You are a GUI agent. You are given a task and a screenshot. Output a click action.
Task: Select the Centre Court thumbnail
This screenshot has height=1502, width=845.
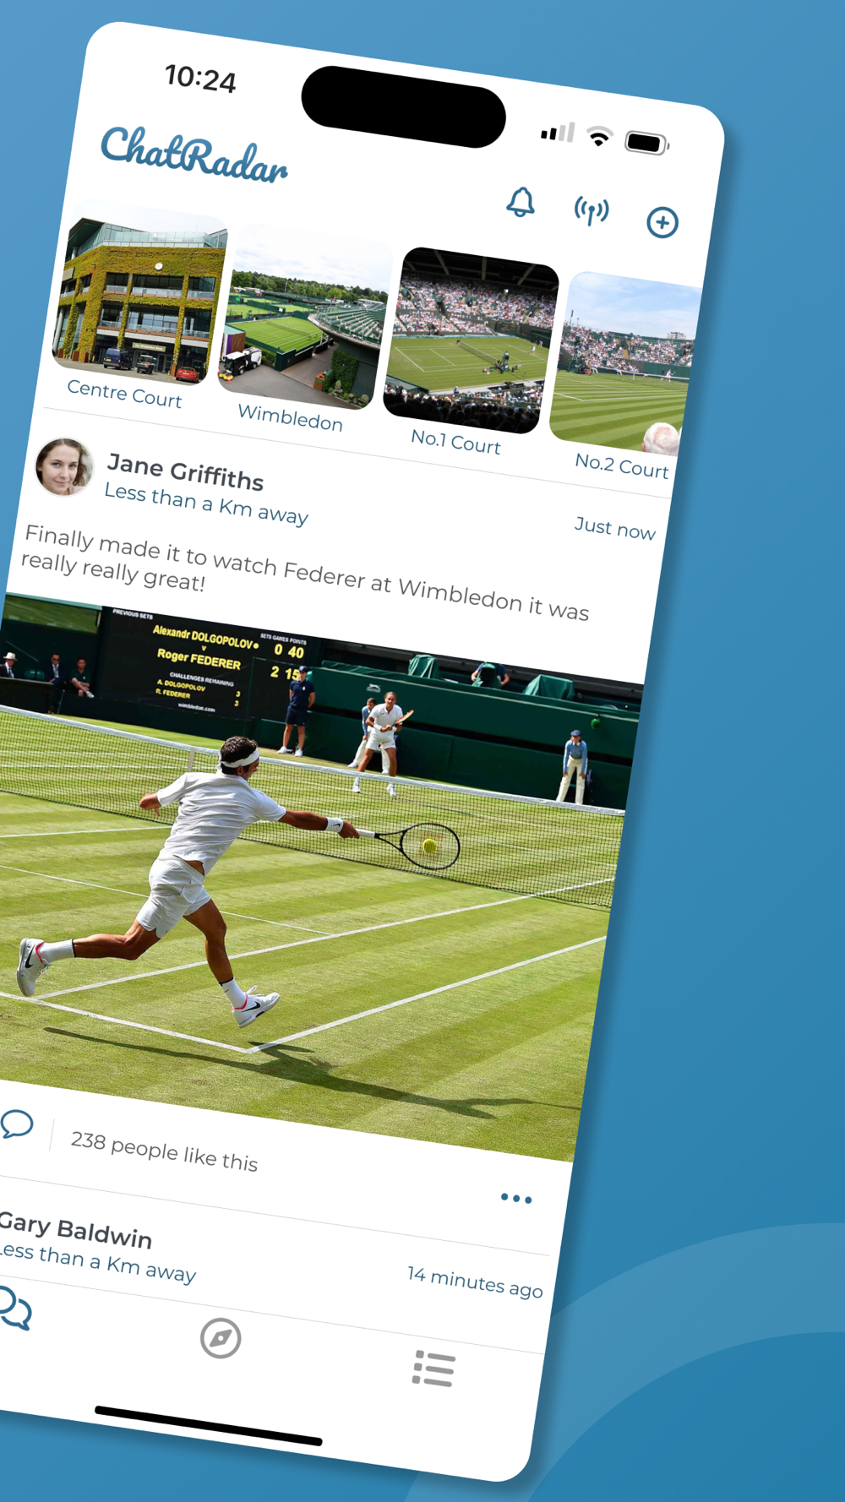pyautogui.click(x=139, y=299)
